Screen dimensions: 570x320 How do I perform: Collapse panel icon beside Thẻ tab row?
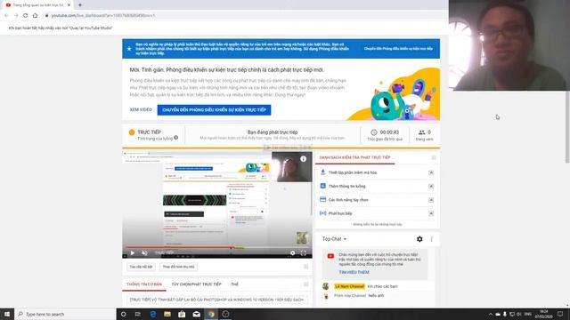point(306,284)
